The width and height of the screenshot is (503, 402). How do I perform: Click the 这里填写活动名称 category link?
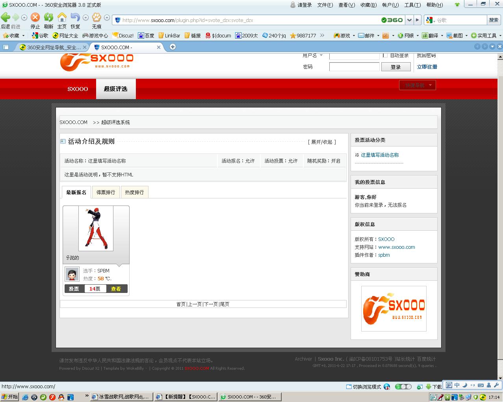tap(380, 155)
